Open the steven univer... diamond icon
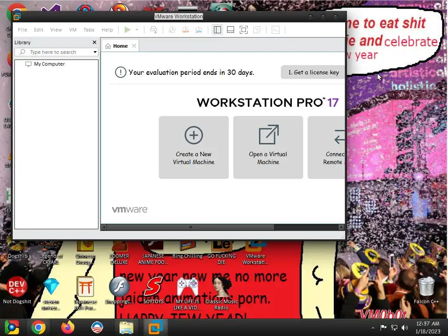 [x=51, y=294]
